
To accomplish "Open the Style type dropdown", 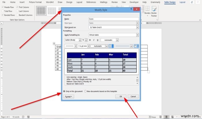I will coord(137,23).
